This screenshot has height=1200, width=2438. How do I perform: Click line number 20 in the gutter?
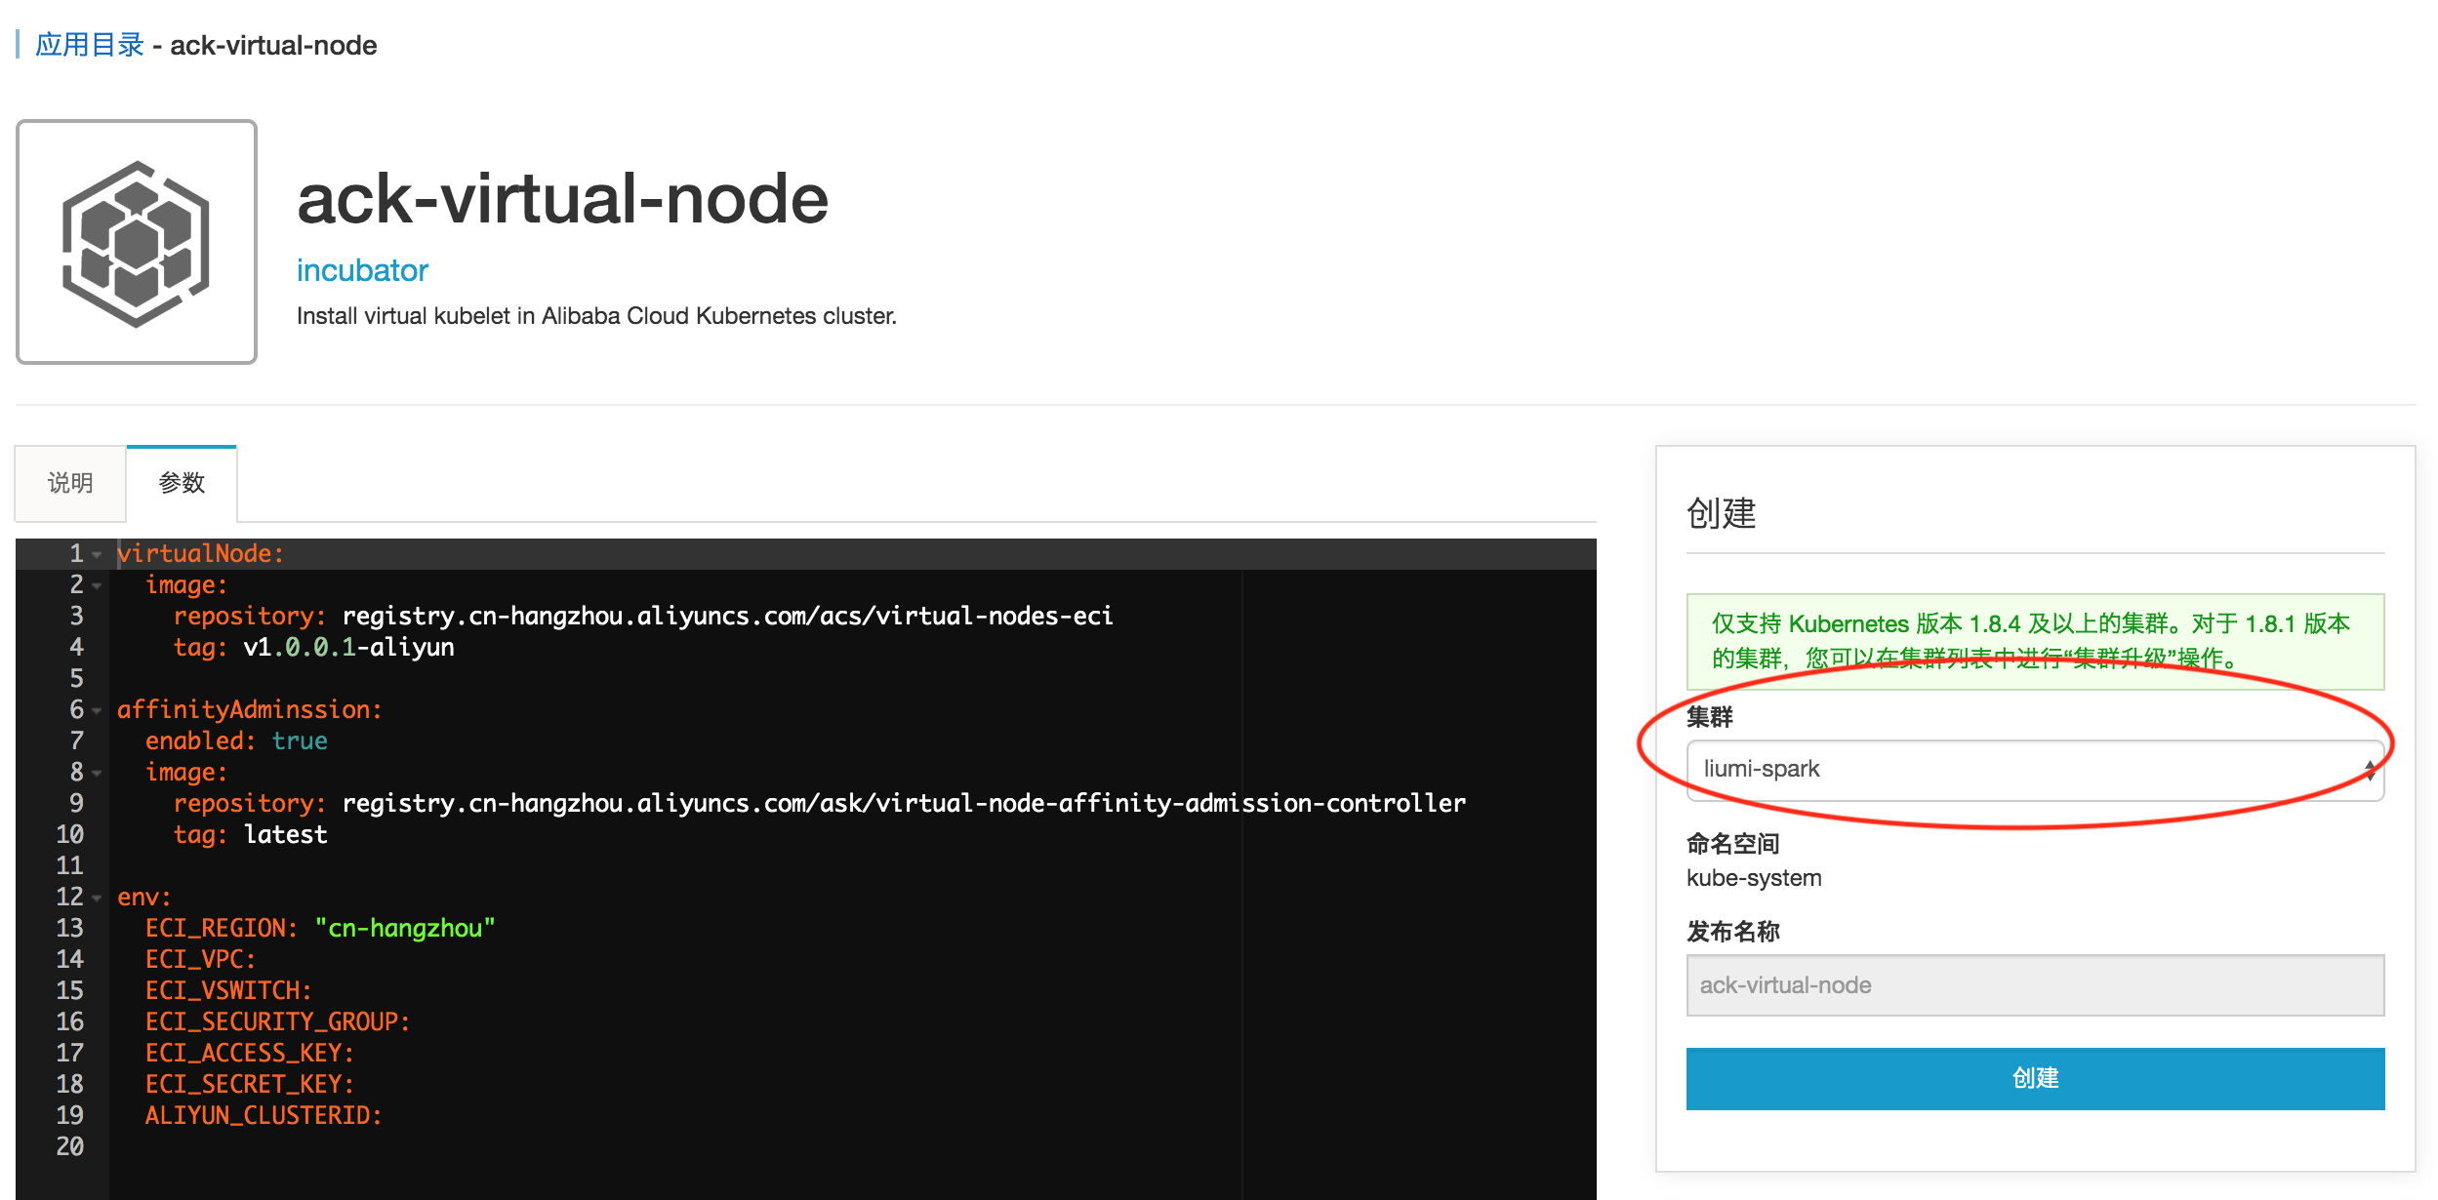(69, 1146)
